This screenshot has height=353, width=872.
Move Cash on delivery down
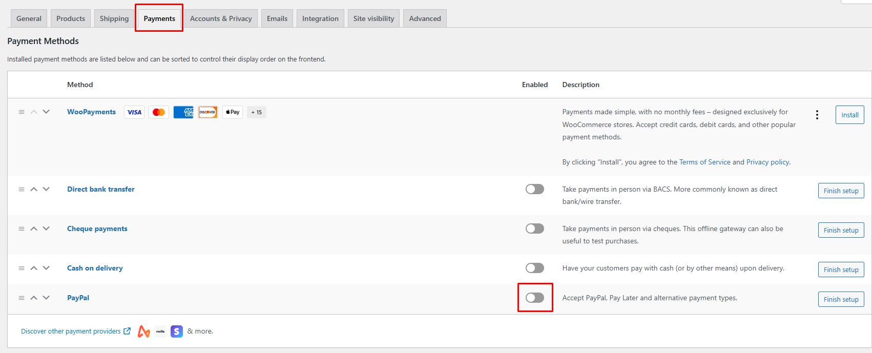point(46,268)
